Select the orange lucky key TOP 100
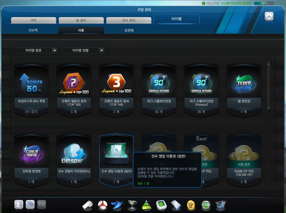Screen dimensions: 286x213 [x=116, y=90]
